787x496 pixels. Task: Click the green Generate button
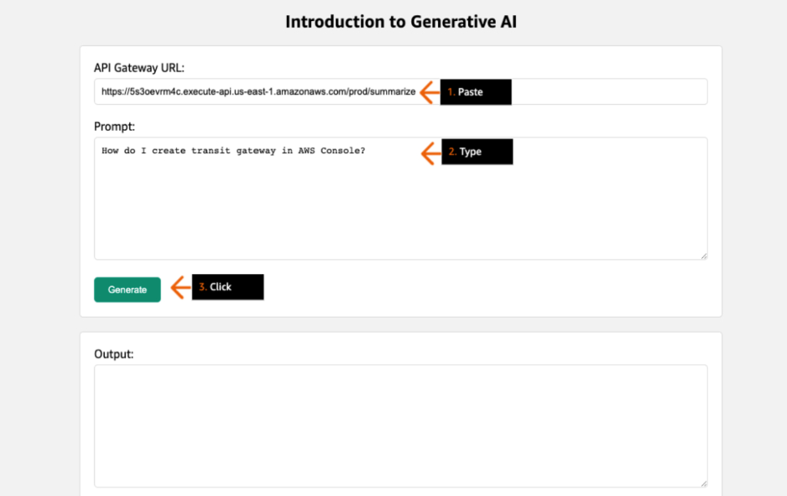pos(127,290)
